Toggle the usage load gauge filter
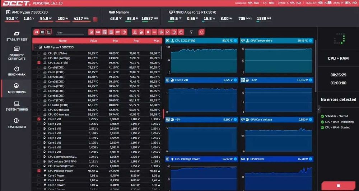 (x=174, y=32)
